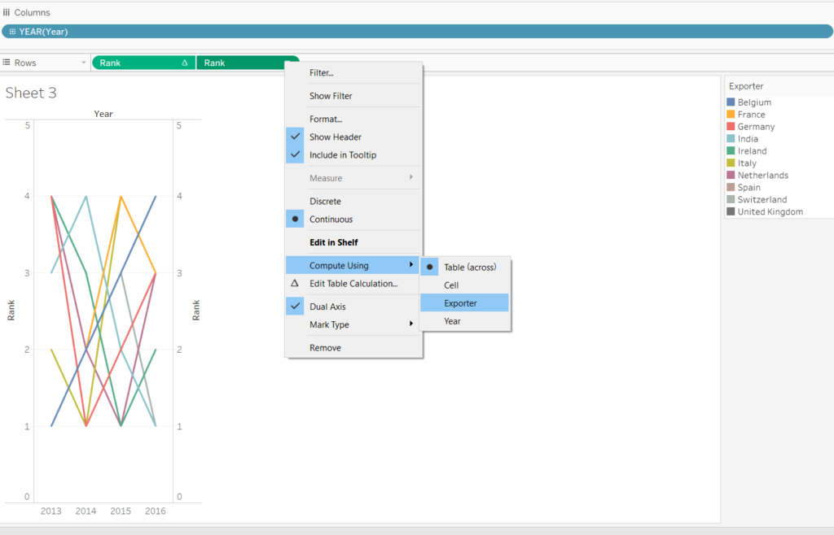Click the Columns shelf grid icon
The height and width of the screenshot is (535, 834).
[x=7, y=12]
